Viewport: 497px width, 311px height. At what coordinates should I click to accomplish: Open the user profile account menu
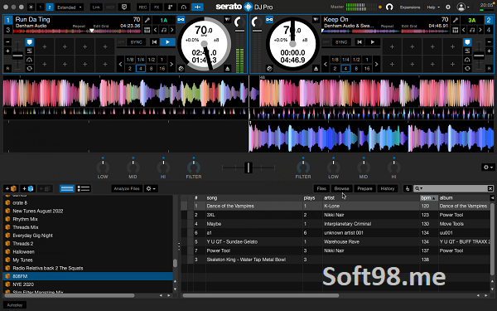tap(463, 7)
